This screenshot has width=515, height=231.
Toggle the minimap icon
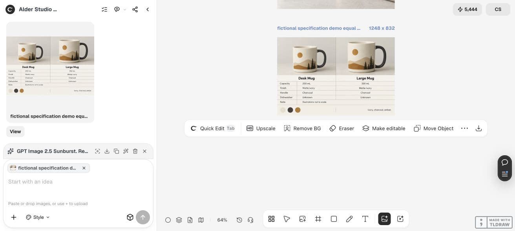(201, 220)
